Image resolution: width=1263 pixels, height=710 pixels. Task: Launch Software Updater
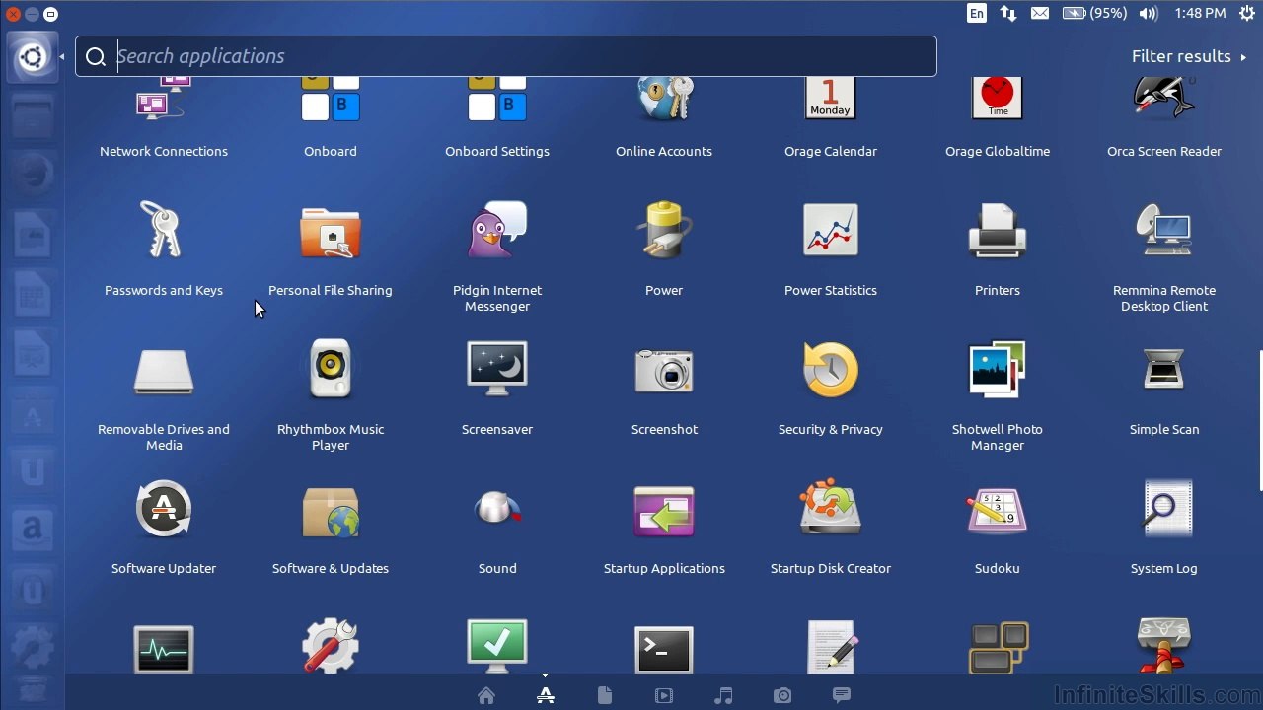point(164,527)
